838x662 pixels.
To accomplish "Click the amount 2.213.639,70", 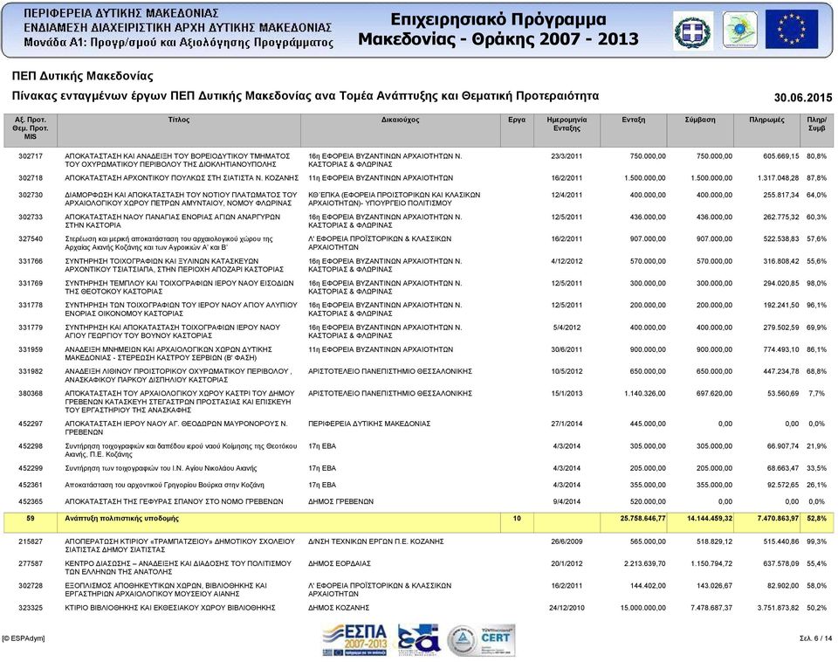I will [644, 563].
